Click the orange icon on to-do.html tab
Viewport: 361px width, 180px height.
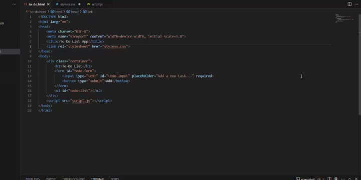pos(26,4)
